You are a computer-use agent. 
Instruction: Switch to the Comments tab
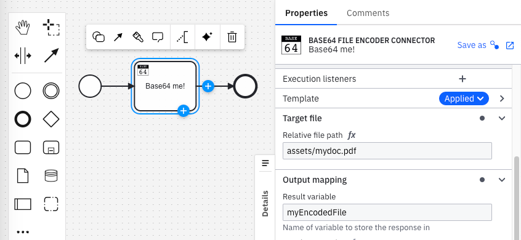[x=368, y=13]
